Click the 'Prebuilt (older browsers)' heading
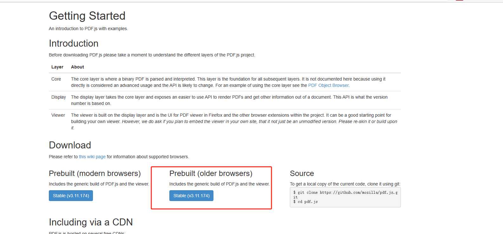 (x=211, y=173)
